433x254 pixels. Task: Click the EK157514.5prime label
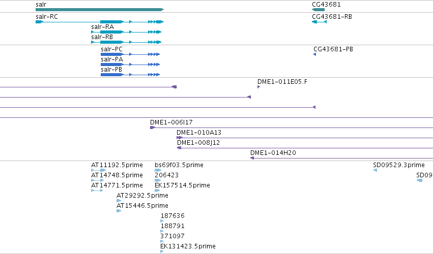tap(182, 185)
